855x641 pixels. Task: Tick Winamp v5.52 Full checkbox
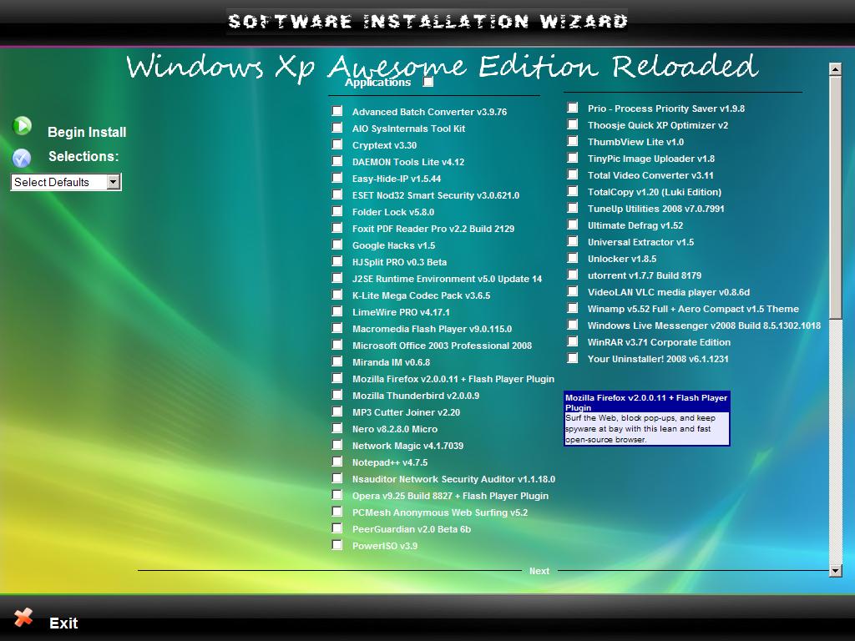pos(573,309)
